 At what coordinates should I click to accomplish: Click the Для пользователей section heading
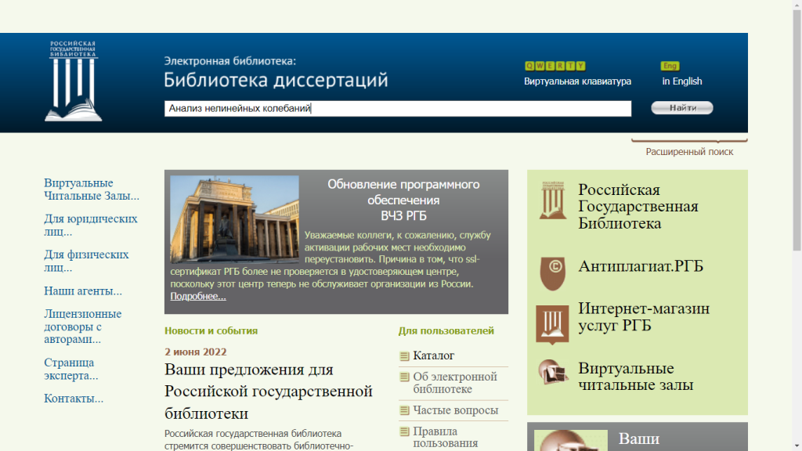click(x=446, y=331)
